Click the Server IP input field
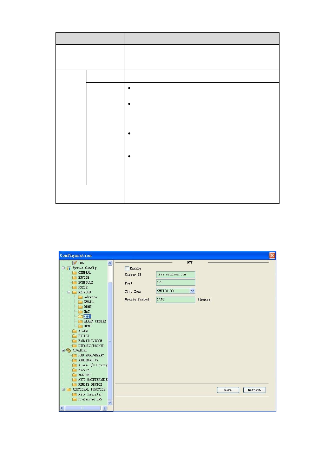The height and width of the screenshot is (475, 335). (176, 274)
